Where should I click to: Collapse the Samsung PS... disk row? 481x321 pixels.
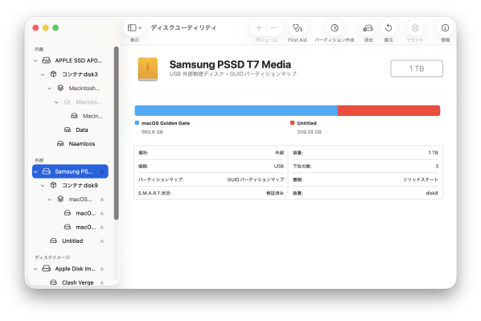point(35,171)
